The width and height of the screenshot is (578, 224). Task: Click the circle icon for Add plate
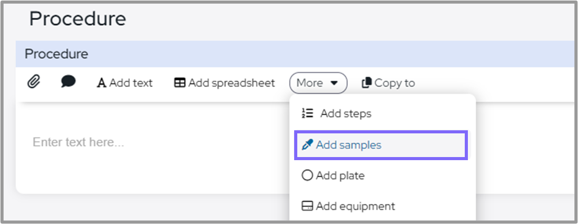coord(307,176)
